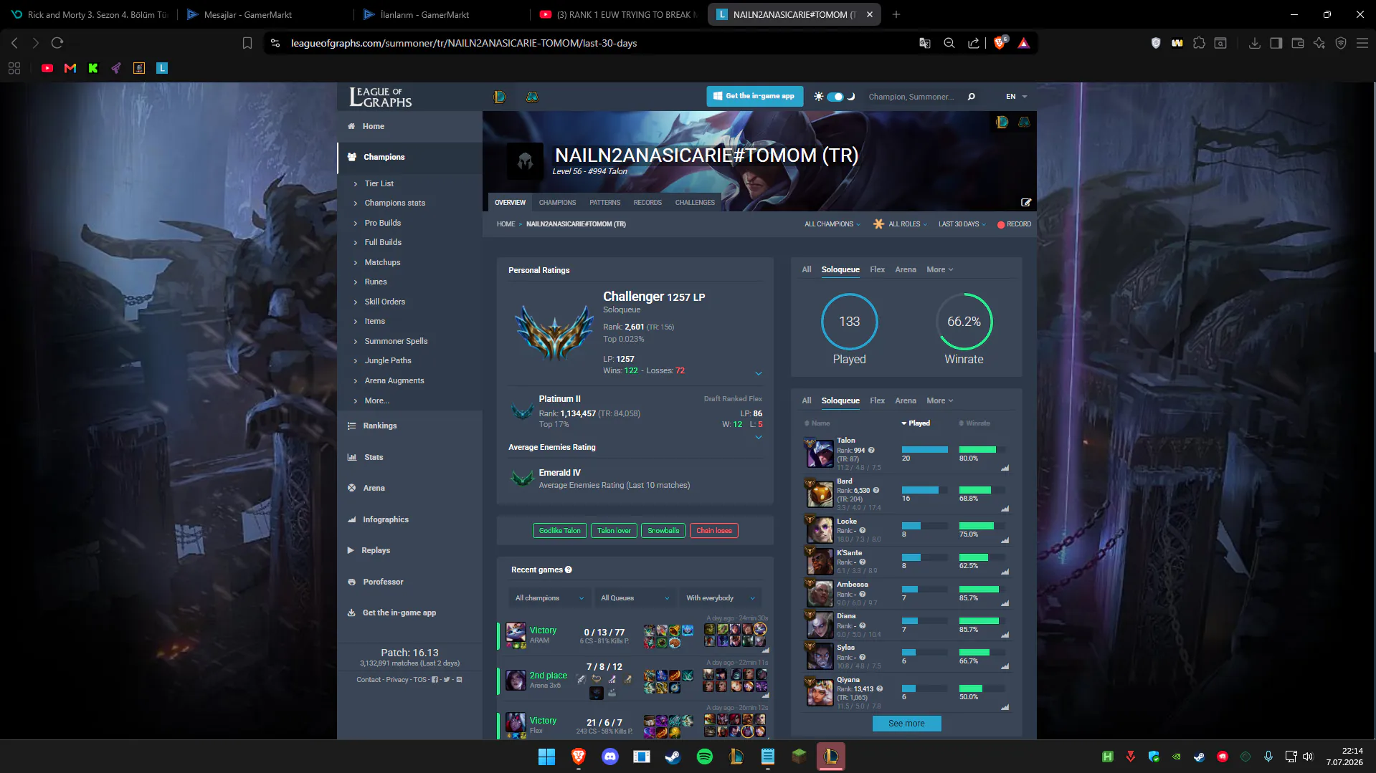Viewport: 1376px width, 773px height.
Task: Sort the champion table by Winrate header
Action: coord(975,423)
